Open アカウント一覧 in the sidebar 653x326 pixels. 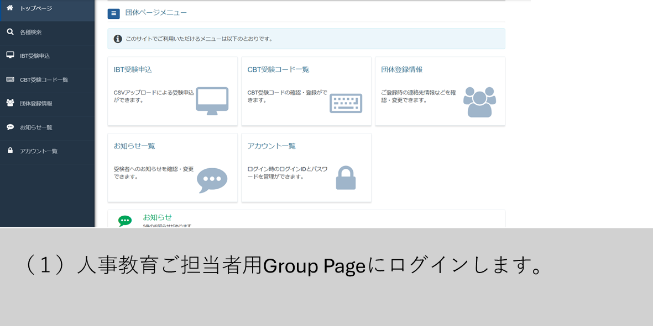pos(47,151)
